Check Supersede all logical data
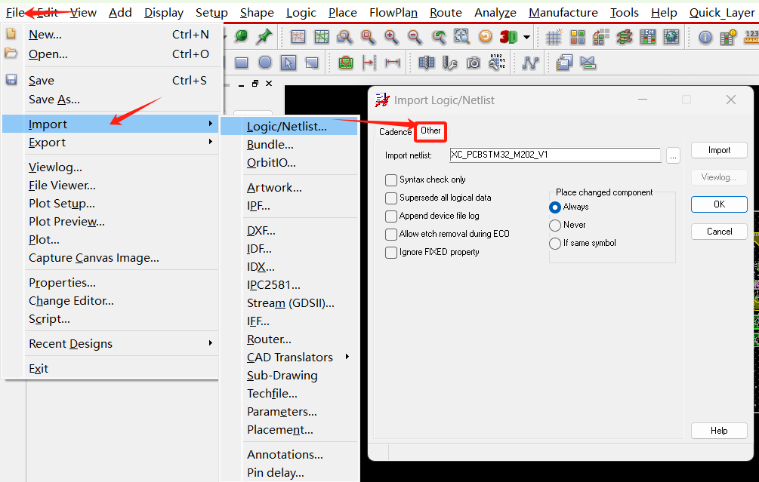Screen dimensions: 759x482 (x=391, y=198)
